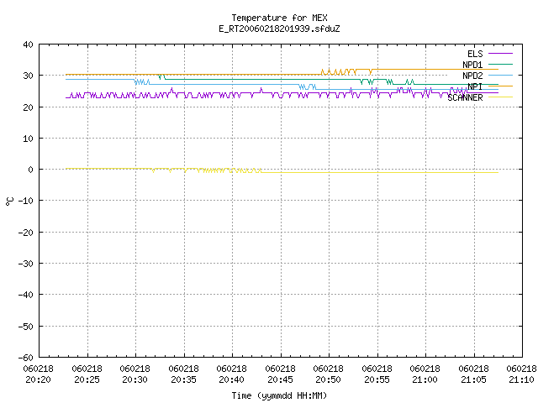This screenshot has width=538, height=403.
Task: Click the SCANNER legend label
Action: [465, 97]
